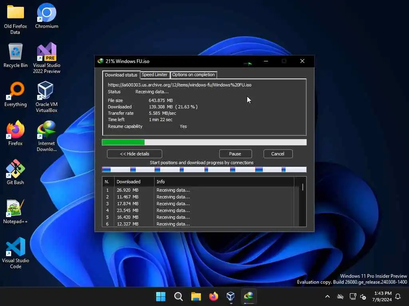Select connection row 6 with 12.327 MB
This screenshot has width=409, height=306.
point(198,224)
